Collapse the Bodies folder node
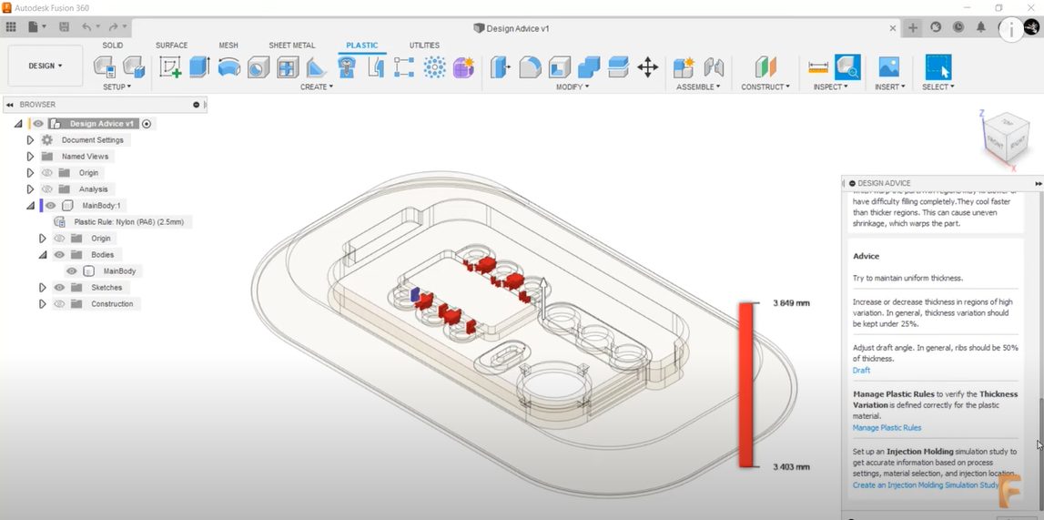 coord(43,255)
